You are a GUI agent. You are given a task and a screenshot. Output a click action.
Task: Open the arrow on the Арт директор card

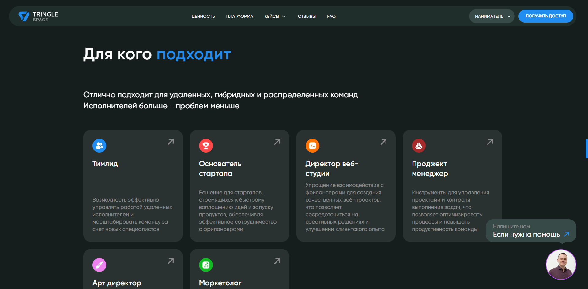171,261
